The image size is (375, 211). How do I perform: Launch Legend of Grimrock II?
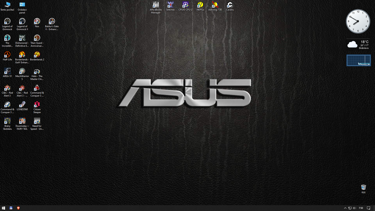[22, 24]
